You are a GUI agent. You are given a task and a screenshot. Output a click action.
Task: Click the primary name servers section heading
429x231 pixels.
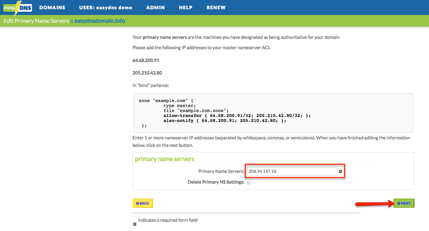(x=164, y=159)
